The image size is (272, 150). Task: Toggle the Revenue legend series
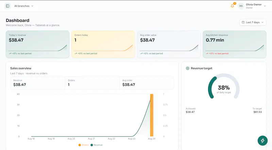97,145
